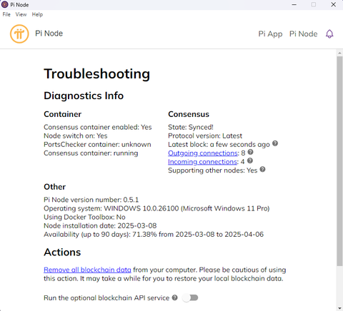The width and height of the screenshot is (343, 311).
Task: Click the Pi Node title bar app icon
Action: click(4, 4)
